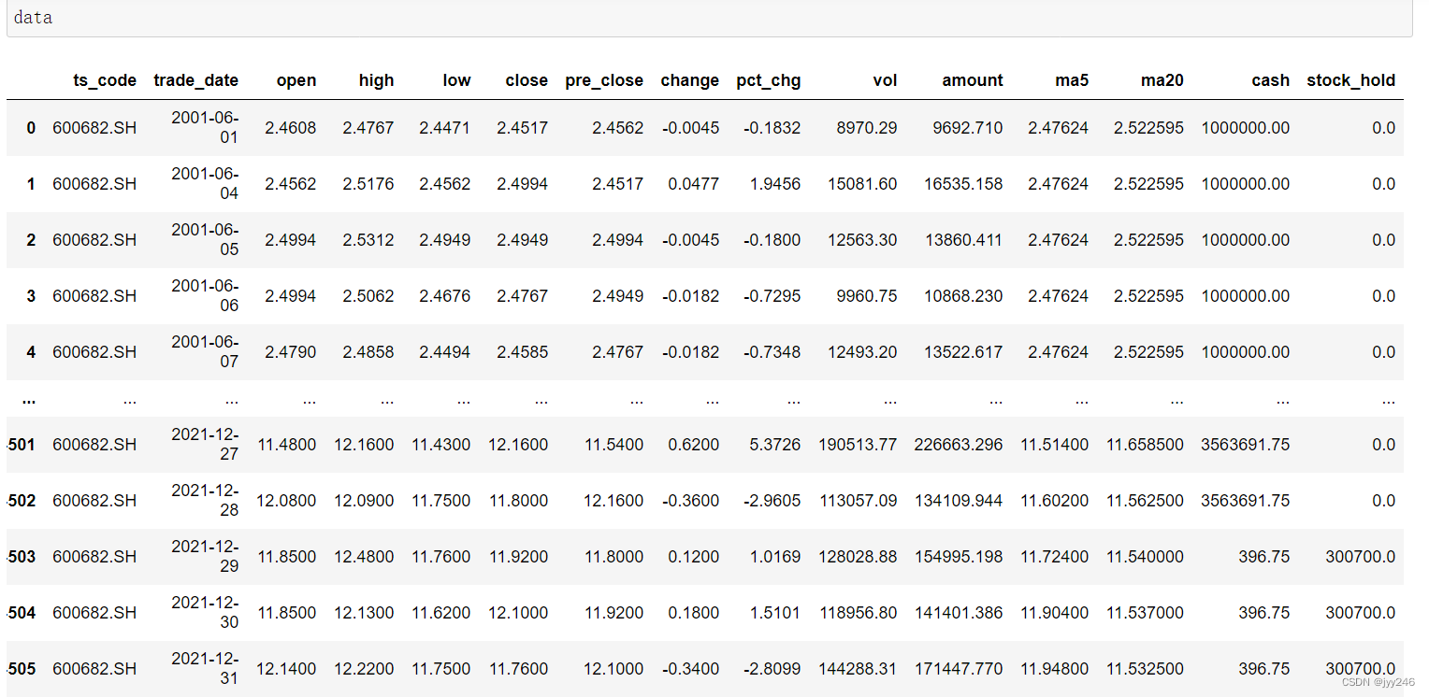Viewport: 1429px width, 697px height.
Task: Click the vol column header
Action: [x=885, y=80]
